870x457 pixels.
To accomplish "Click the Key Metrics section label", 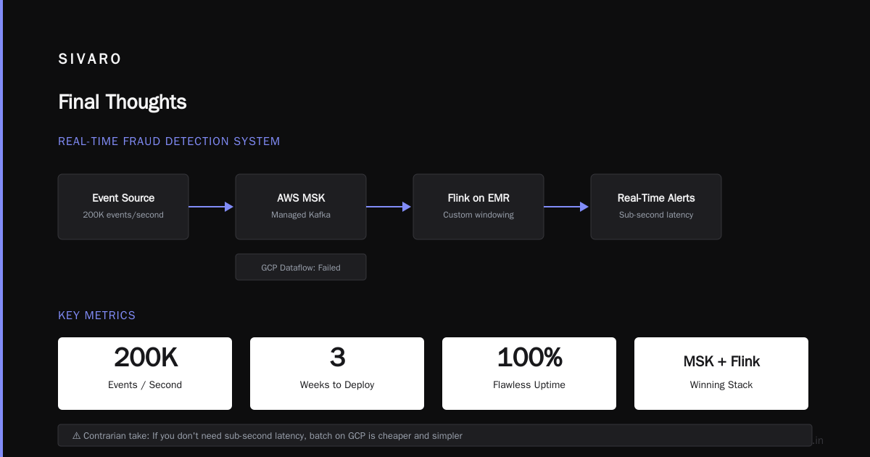I will click(x=97, y=316).
